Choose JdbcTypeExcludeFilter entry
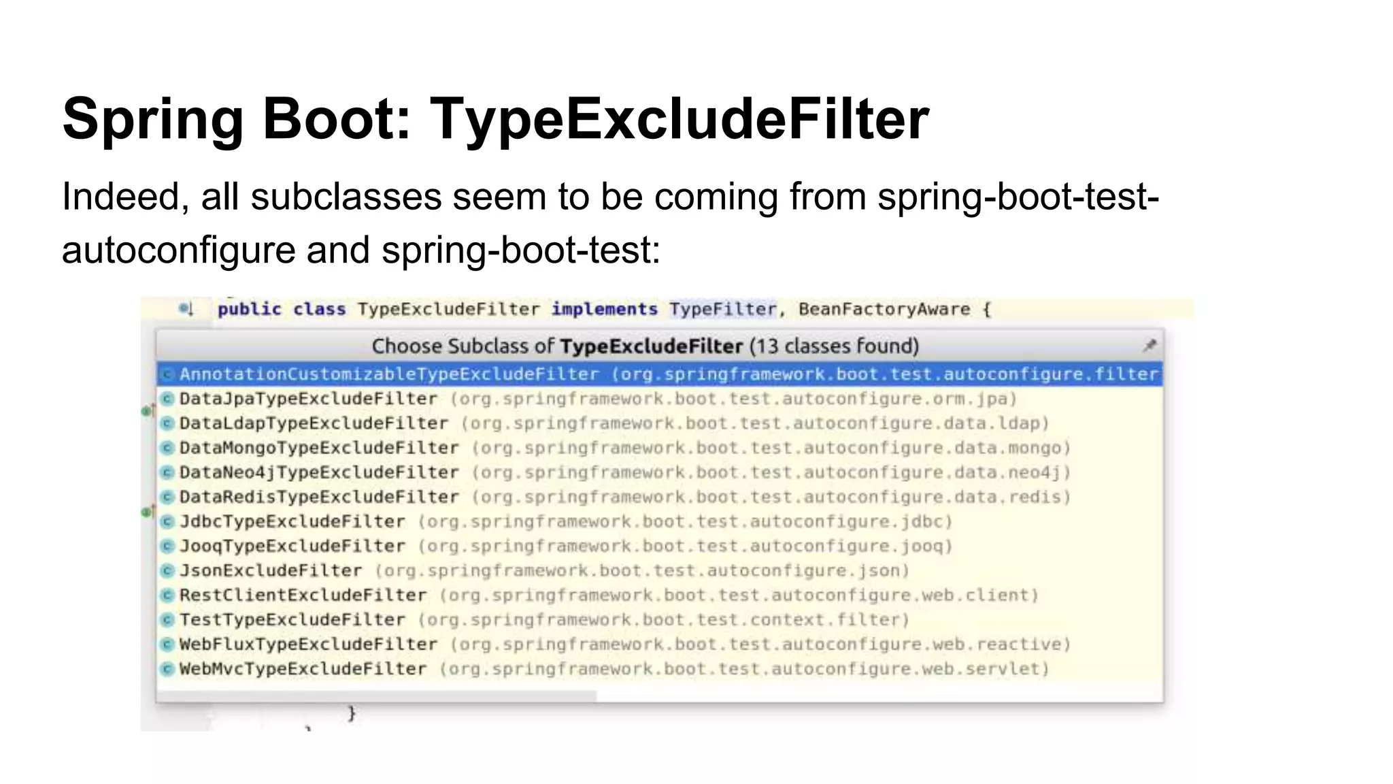This screenshot has height=784, width=1393. pyautogui.click(x=292, y=521)
